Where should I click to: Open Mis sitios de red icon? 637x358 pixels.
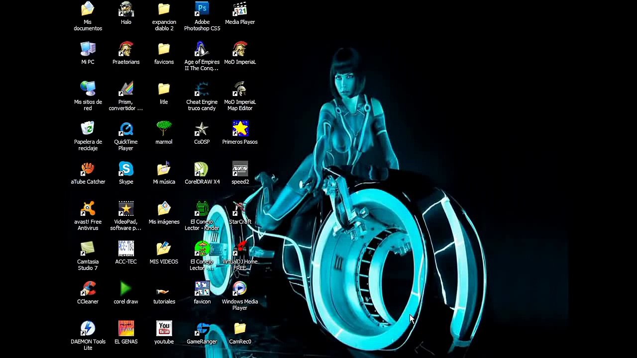pyautogui.click(x=88, y=89)
